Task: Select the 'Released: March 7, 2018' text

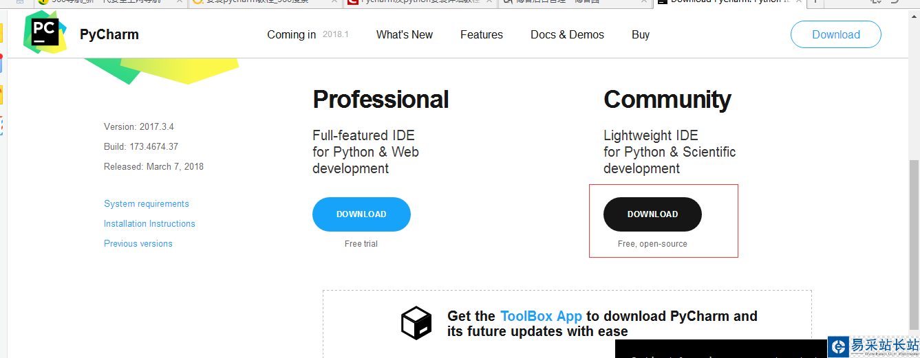Action: pos(153,167)
